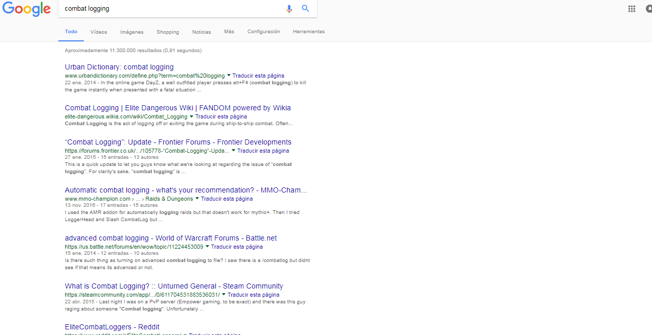Click the 'Aproximadamente 11.300.000 resultados' text

pos(133,51)
